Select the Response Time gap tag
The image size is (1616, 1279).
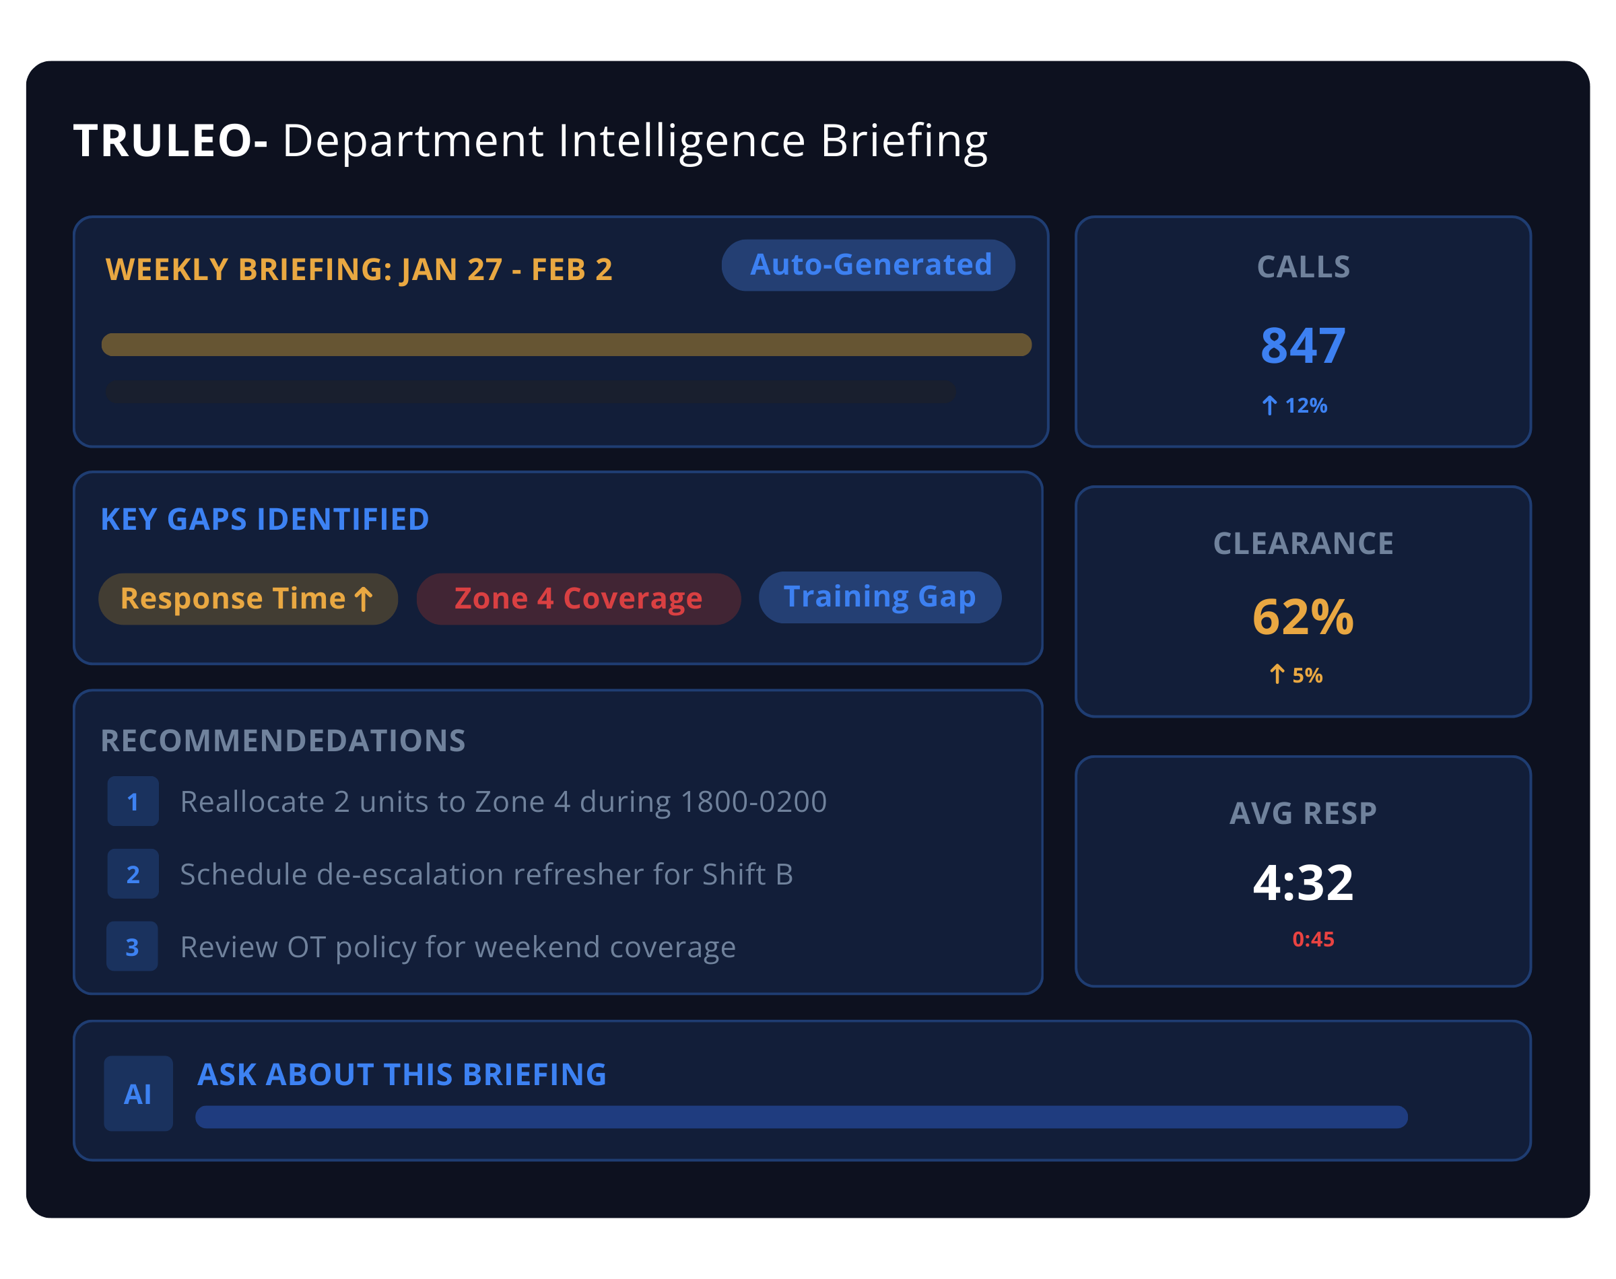(x=247, y=599)
